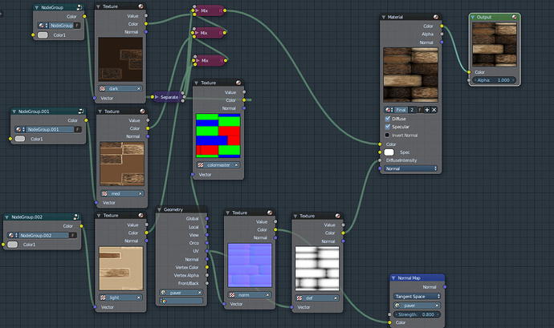Toggle preview icon on colormaster Texture node

coord(238,83)
